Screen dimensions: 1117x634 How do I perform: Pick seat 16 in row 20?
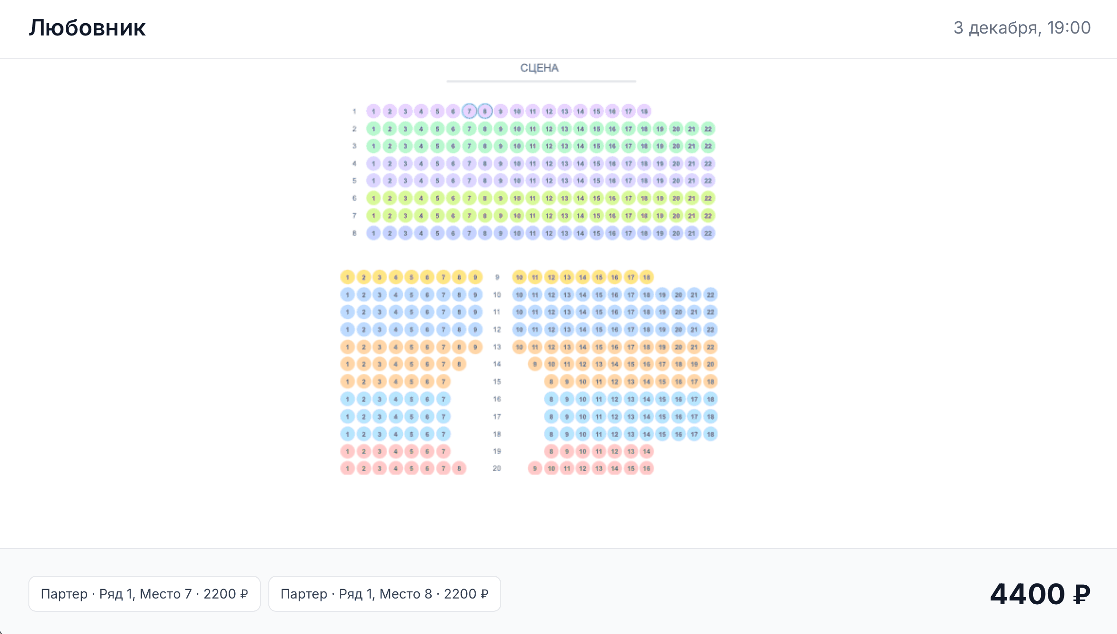pyautogui.click(x=647, y=468)
